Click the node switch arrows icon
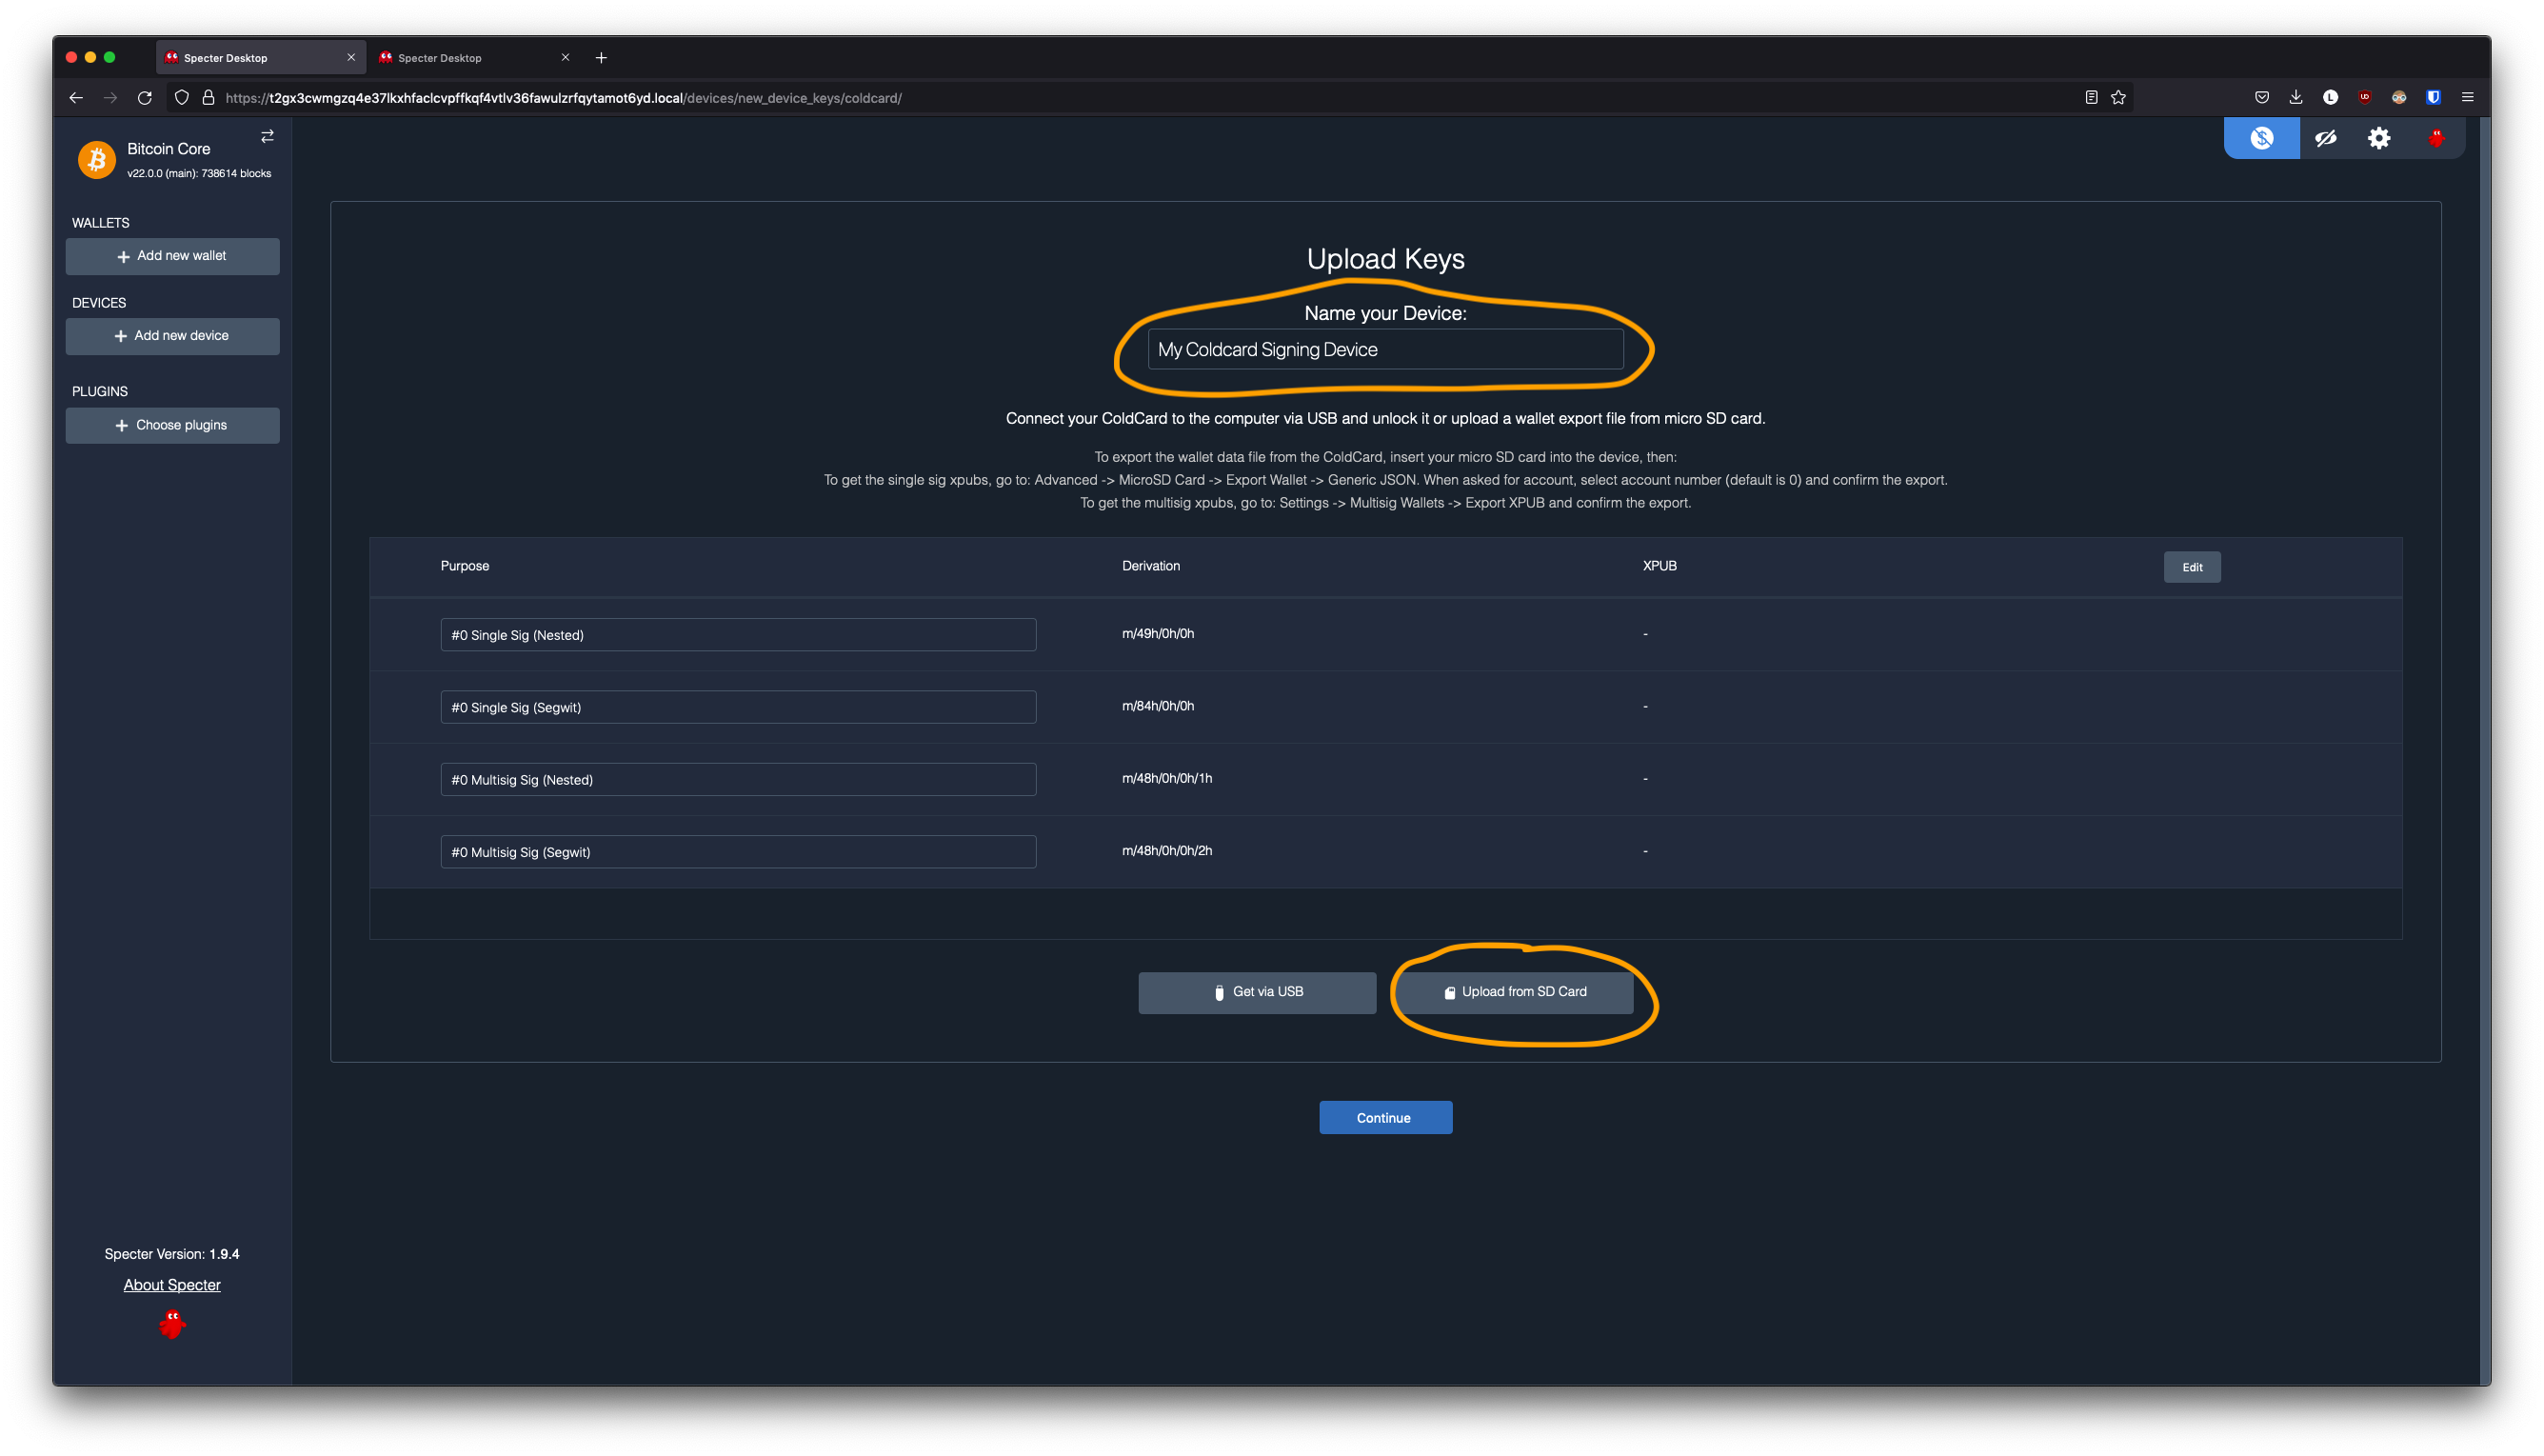 267,136
